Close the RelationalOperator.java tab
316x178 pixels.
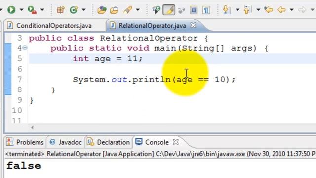[x=193, y=25]
